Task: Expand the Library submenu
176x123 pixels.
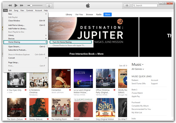Action: pyautogui.click(x=26, y=35)
